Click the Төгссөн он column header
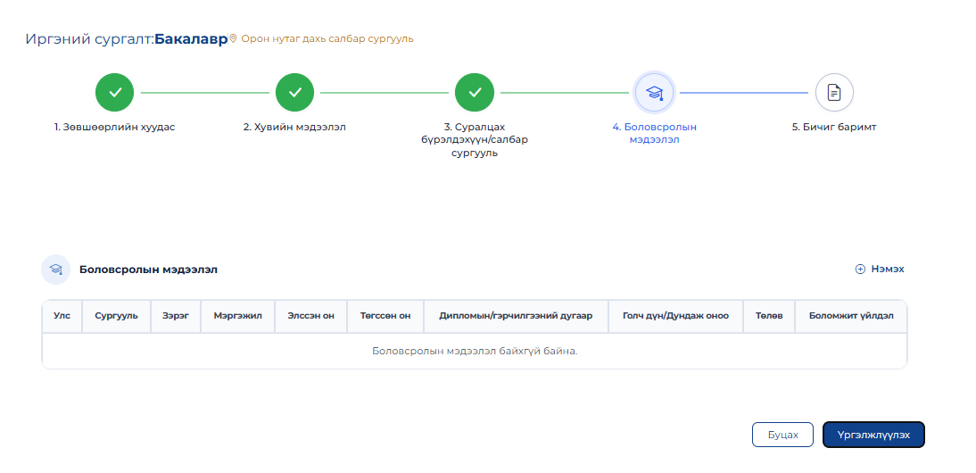 pyautogui.click(x=385, y=316)
